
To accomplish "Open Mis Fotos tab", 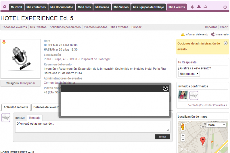I will [84, 7].
